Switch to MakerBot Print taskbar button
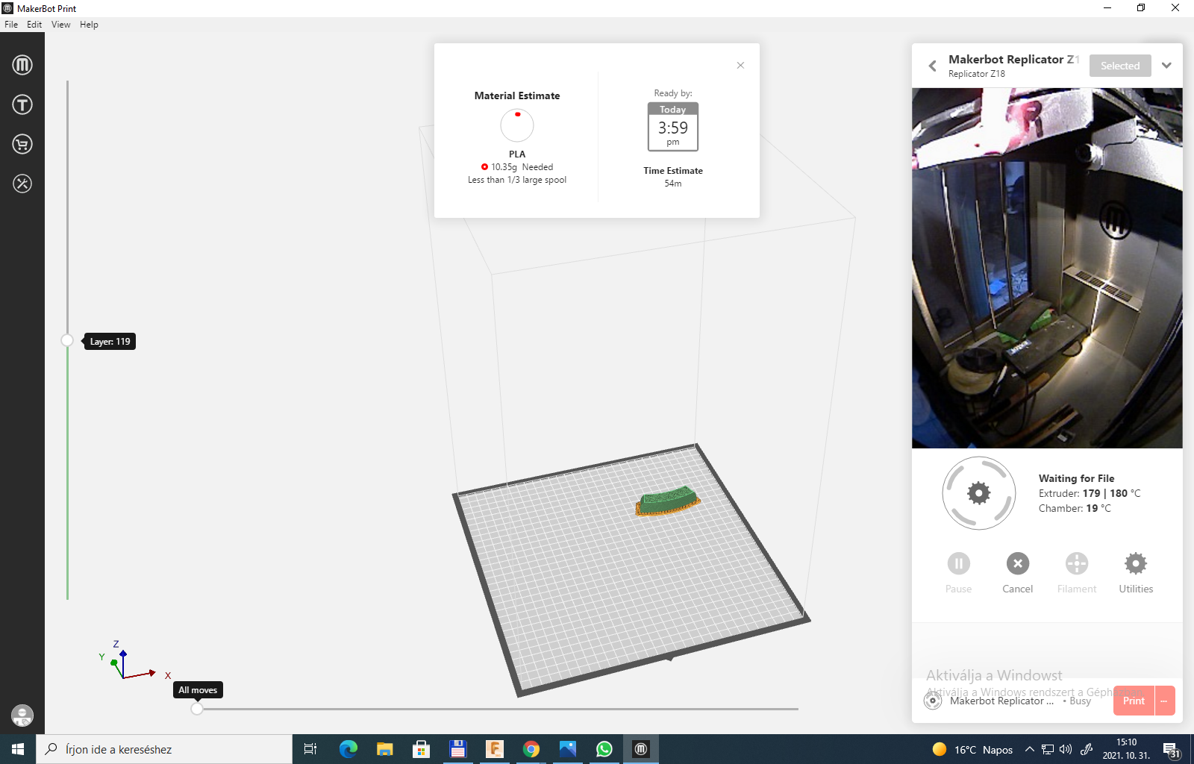Screen dimensions: 1194x764 [640, 749]
